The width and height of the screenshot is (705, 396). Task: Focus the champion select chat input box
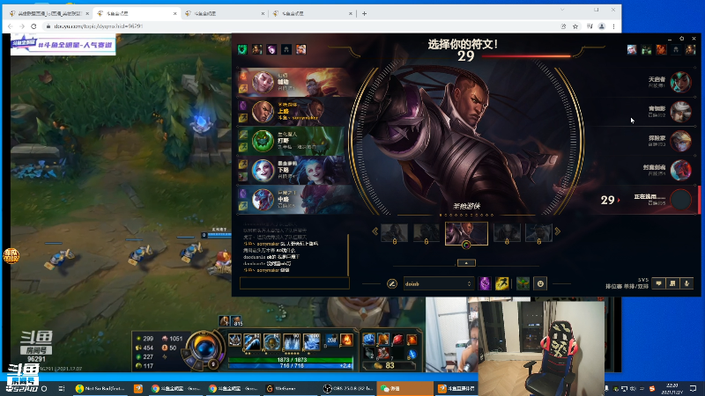(x=294, y=282)
